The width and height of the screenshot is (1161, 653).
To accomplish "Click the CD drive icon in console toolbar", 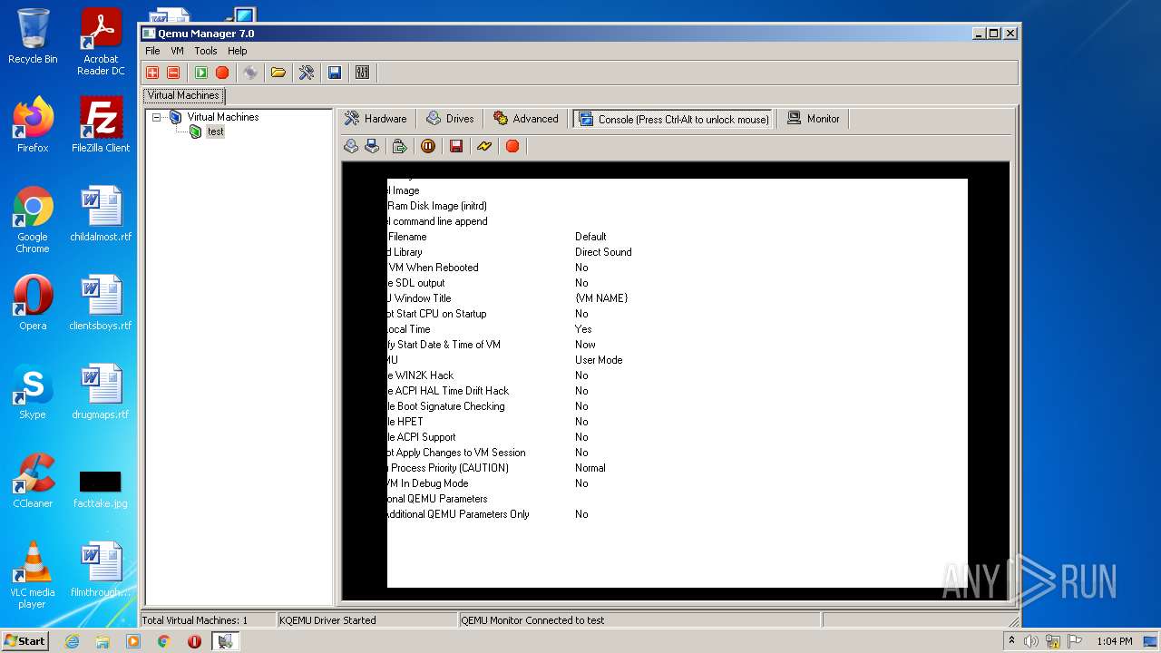I will 351,146.
